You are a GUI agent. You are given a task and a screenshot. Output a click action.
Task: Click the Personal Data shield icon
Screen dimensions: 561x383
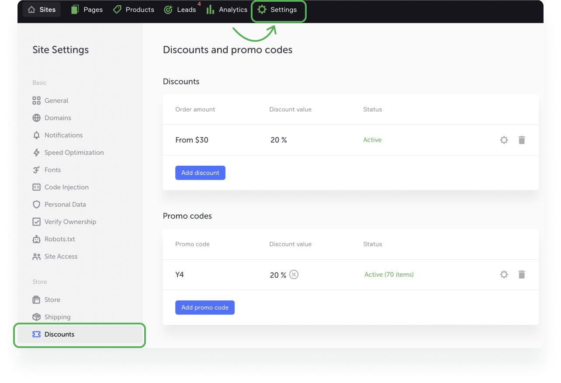click(36, 205)
